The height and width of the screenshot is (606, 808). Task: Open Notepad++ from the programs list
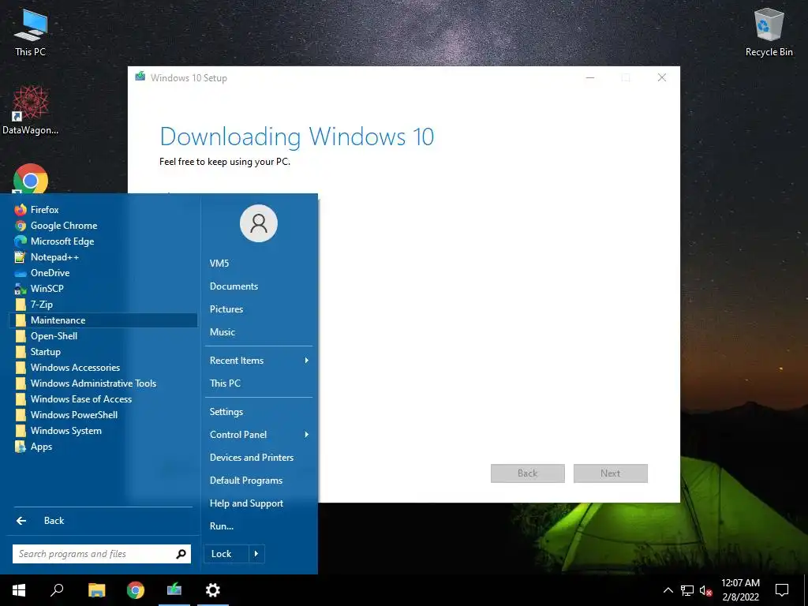tap(54, 257)
